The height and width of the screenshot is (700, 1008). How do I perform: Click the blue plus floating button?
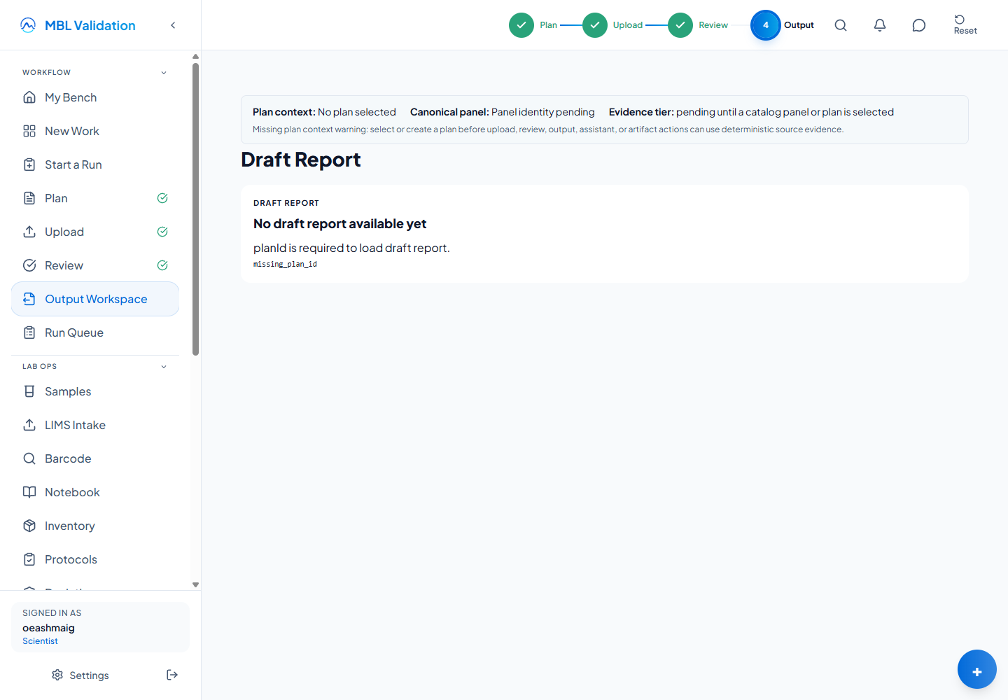[977, 669]
